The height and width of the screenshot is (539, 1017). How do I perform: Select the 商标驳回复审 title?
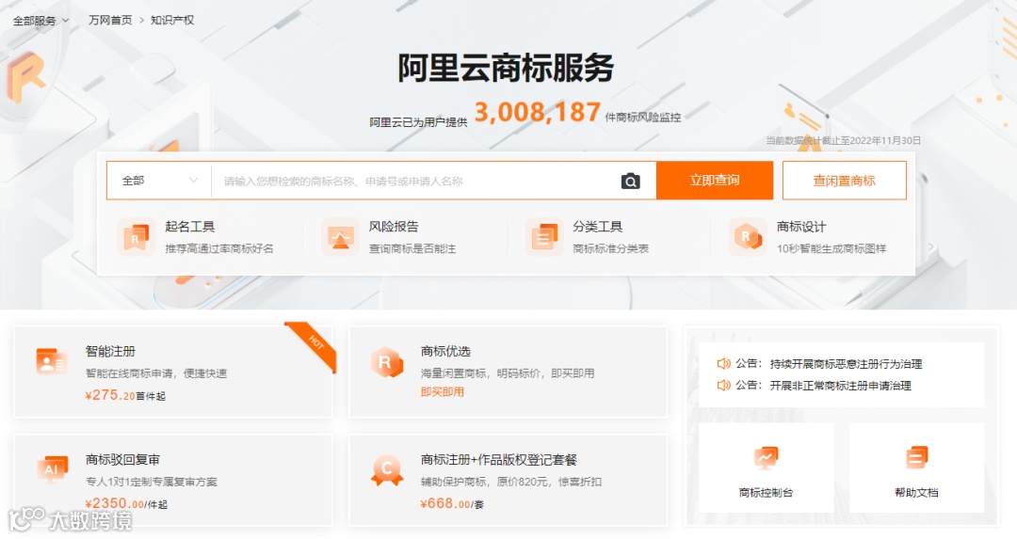[122, 460]
